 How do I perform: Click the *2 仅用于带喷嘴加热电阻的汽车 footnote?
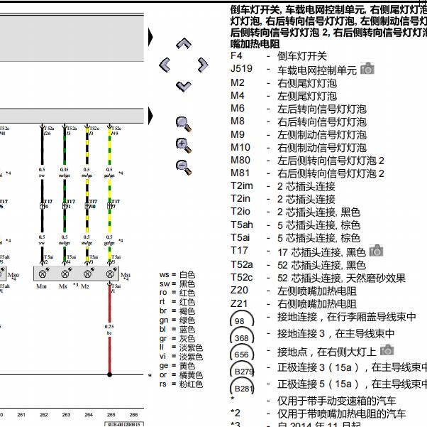(x=318, y=414)
